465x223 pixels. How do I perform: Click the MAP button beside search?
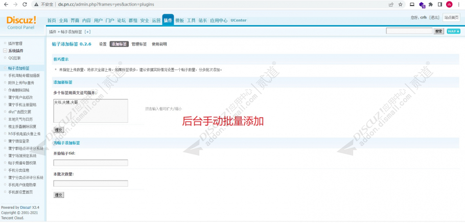pyautogui.click(x=453, y=31)
